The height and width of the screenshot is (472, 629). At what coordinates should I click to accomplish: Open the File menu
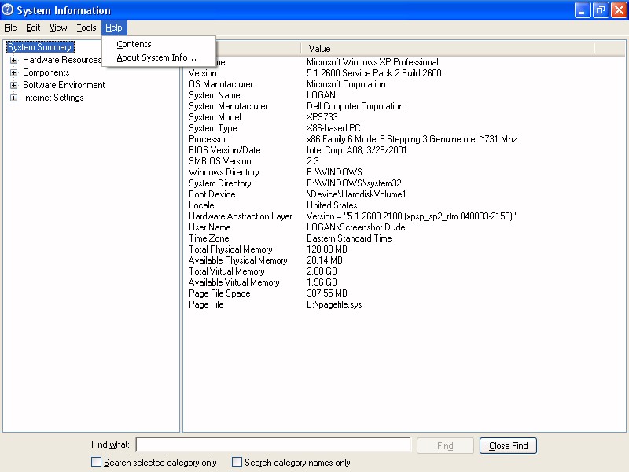pos(10,28)
